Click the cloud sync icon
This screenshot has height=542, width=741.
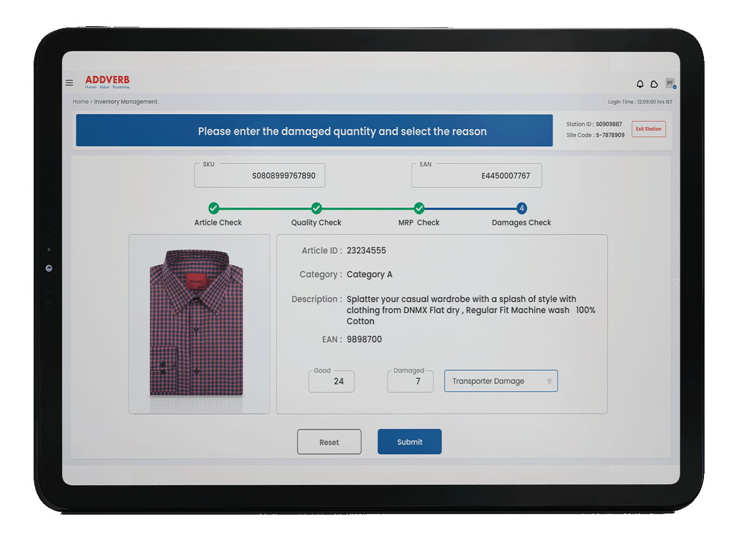(654, 83)
